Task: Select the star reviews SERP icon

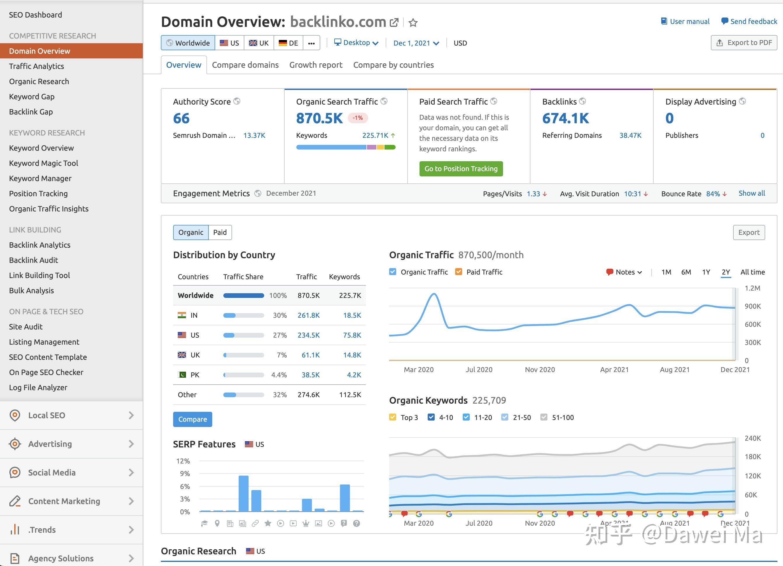Action: coord(268,524)
